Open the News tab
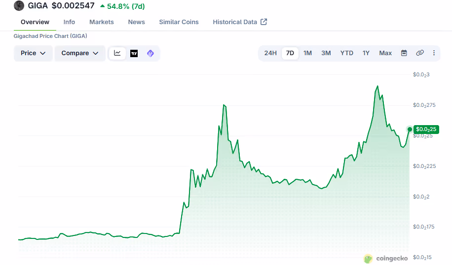This screenshot has width=452, height=265. pyautogui.click(x=136, y=22)
